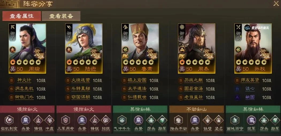Screen dimensions: 281x136
Task: Switch to the 查看属性 tab
Action: [22, 16]
